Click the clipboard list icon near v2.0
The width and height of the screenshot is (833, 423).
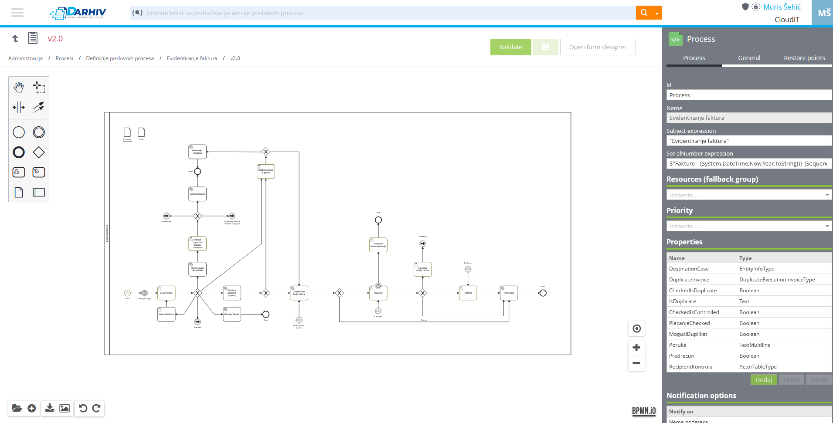point(33,38)
